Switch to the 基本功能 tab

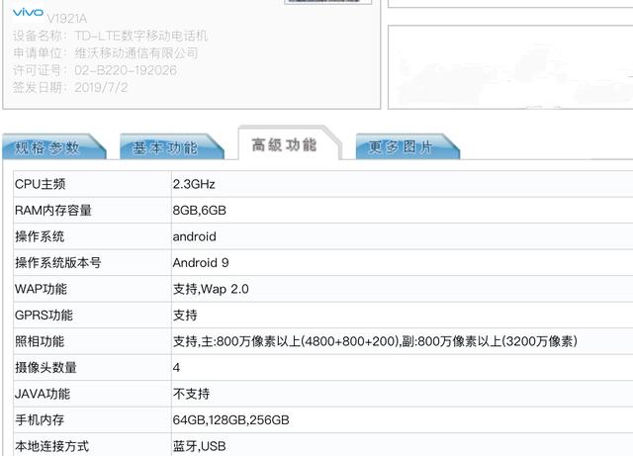(x=171, y=146)
